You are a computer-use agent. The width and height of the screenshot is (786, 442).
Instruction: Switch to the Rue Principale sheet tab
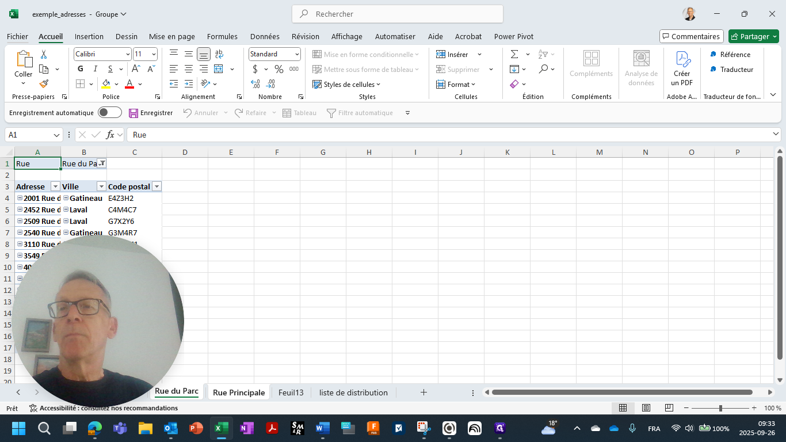pos(239,393)
